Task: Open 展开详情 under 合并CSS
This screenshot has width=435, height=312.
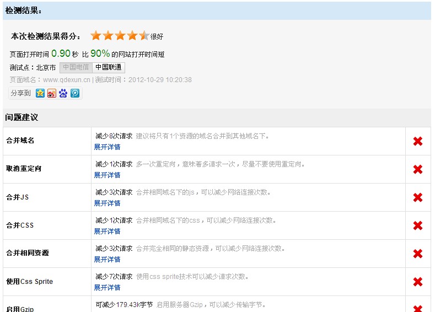Action: point(107,232)
